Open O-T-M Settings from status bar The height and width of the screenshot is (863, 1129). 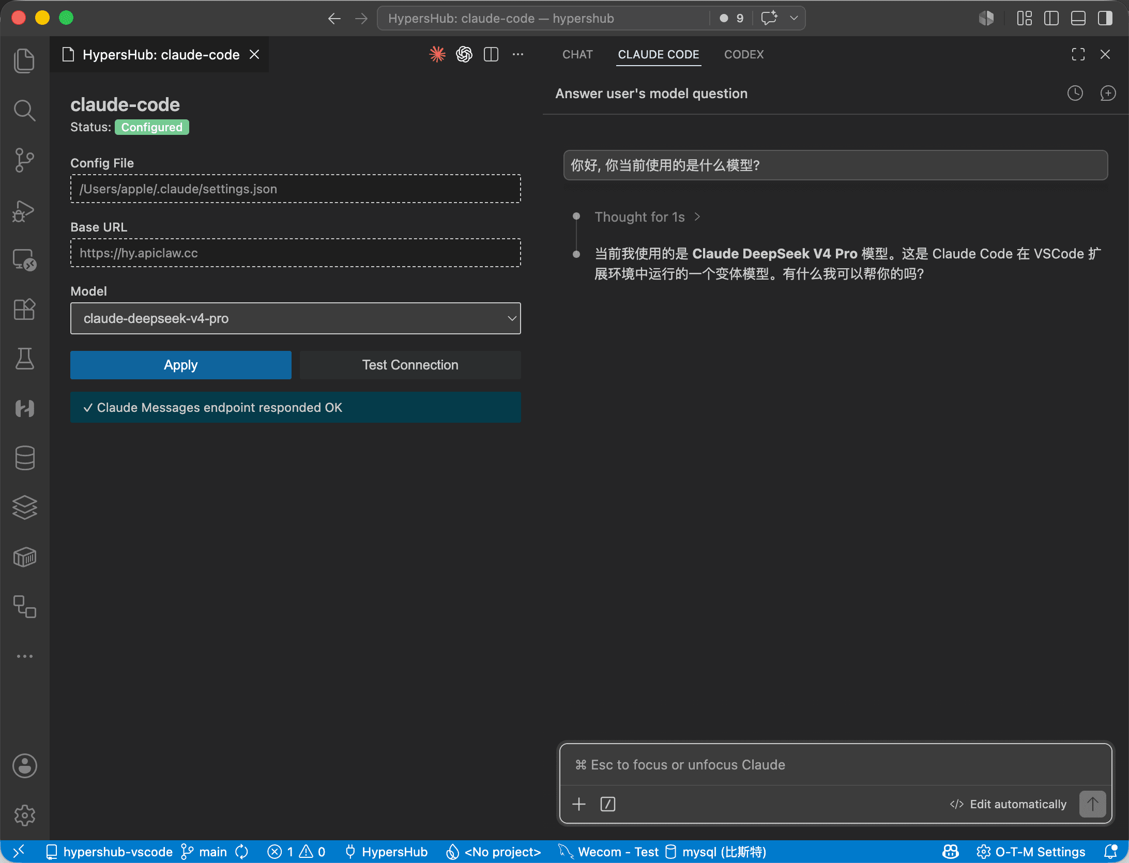(x=1031, y=852)
